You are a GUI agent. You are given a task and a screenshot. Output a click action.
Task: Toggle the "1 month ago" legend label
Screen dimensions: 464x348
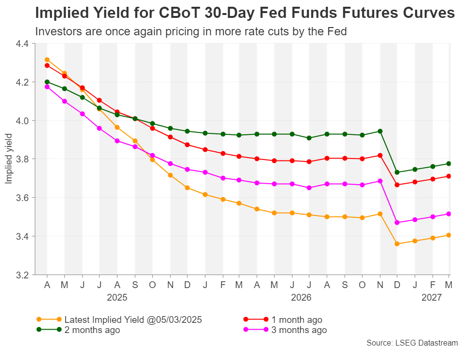pyautogui.click(x=297, y=319)
